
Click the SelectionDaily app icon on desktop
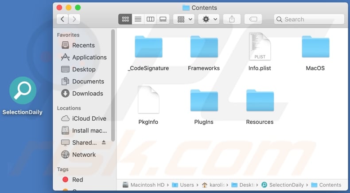click(x=23, y=91)
